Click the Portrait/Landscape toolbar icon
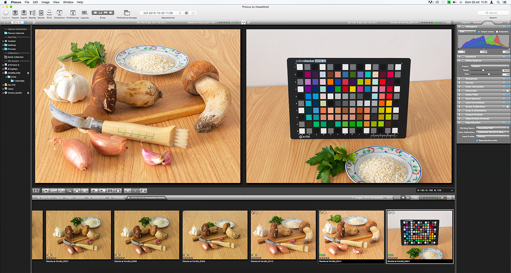Screen dimensions: 511x273 (127, 13)
